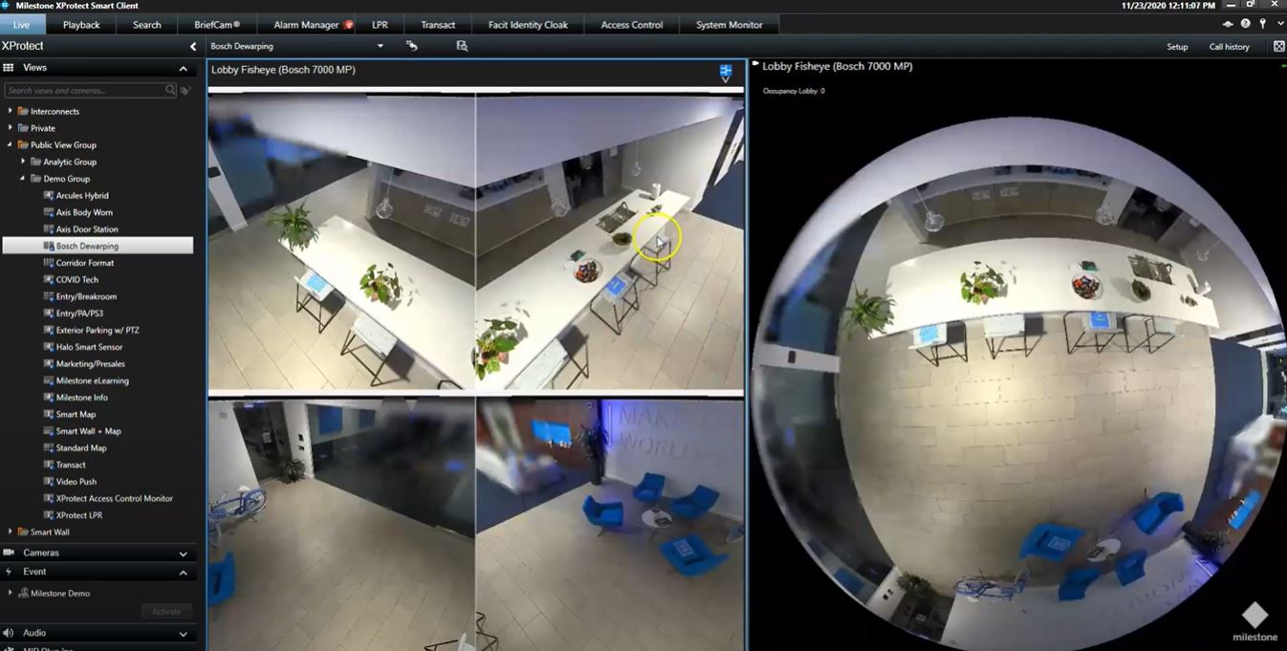1287x651 pixels.
Task: Click the blue camera toolbar icon in Lobby Fisheye
Action: (x=726, y=72)
